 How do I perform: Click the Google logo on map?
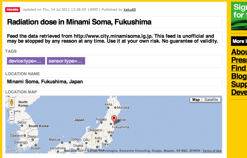[15, 149]
